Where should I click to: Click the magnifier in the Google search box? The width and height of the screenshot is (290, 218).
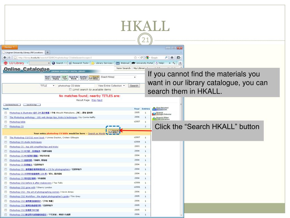click(x=166, y=57)
